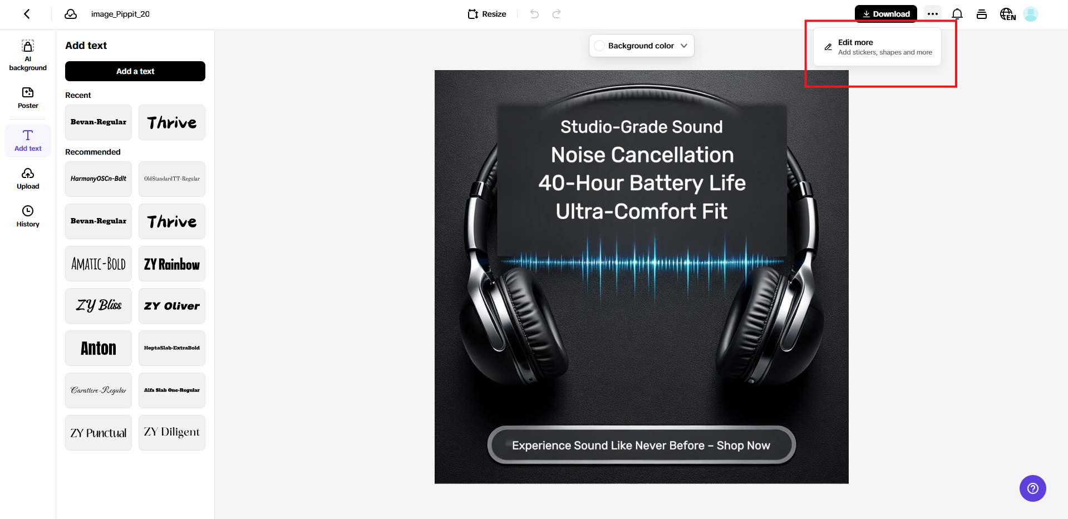Choose the OldStandardTT-Regular font

click(172, 179)
